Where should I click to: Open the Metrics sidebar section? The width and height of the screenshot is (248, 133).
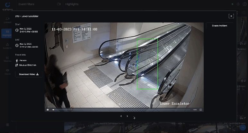7,59
